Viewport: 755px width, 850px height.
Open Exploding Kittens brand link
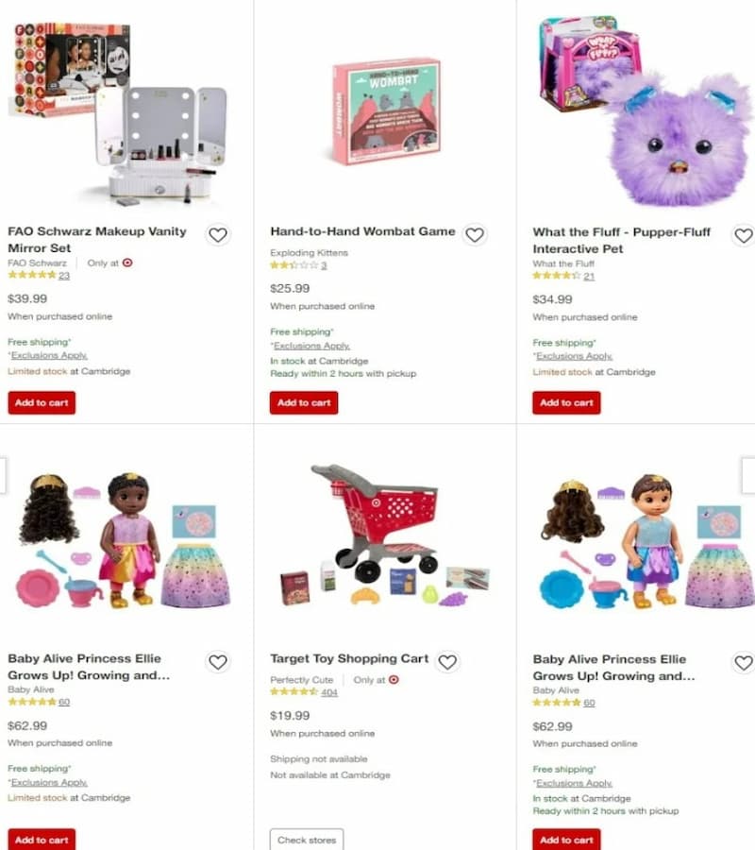pos(309,252)
